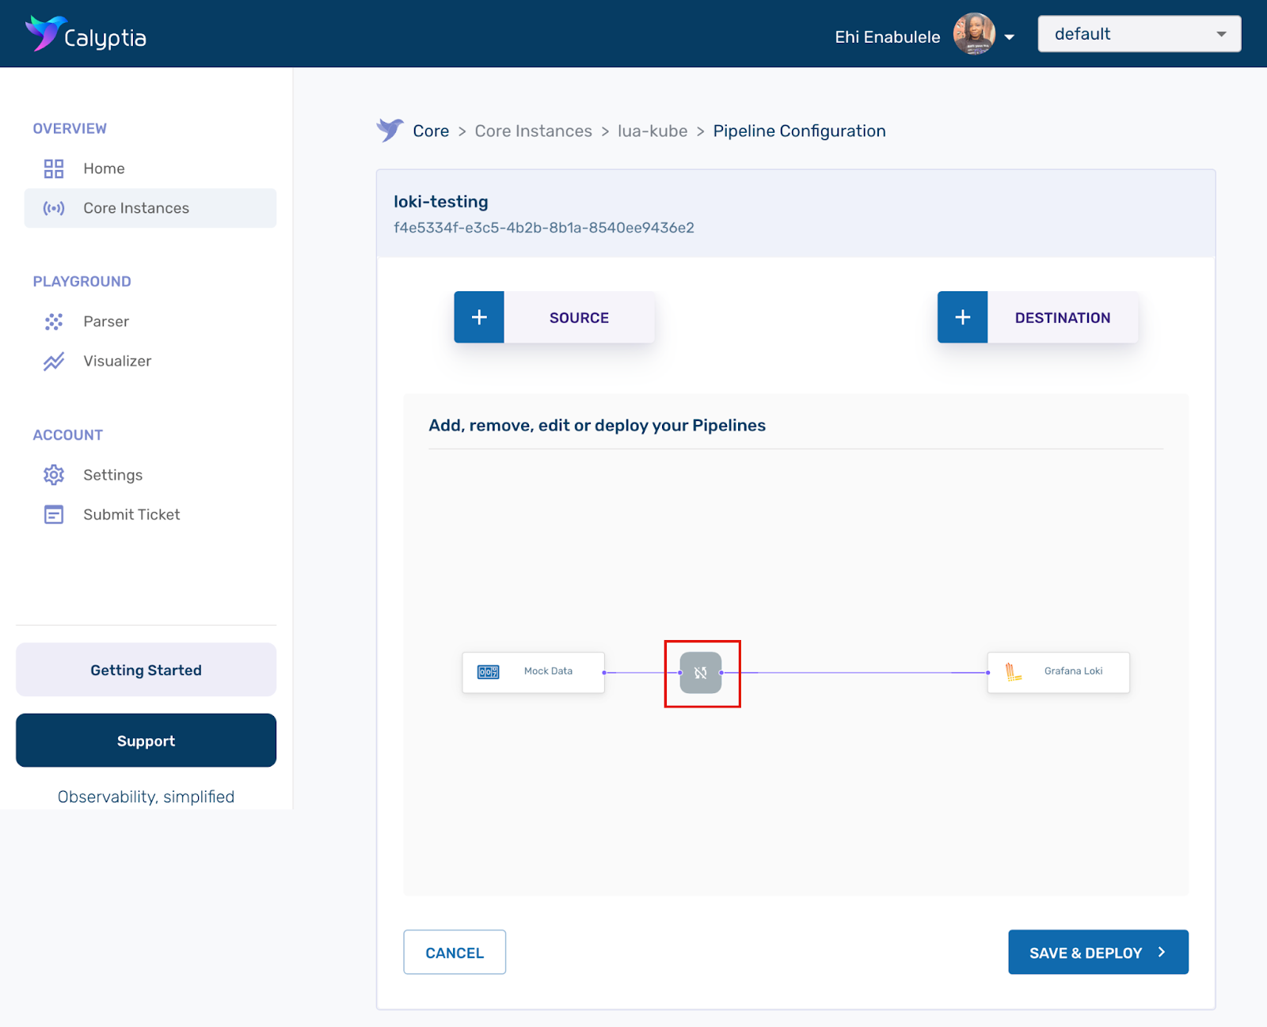
Task: Click the Ehi Enabulele username
Action: point(888,37)
